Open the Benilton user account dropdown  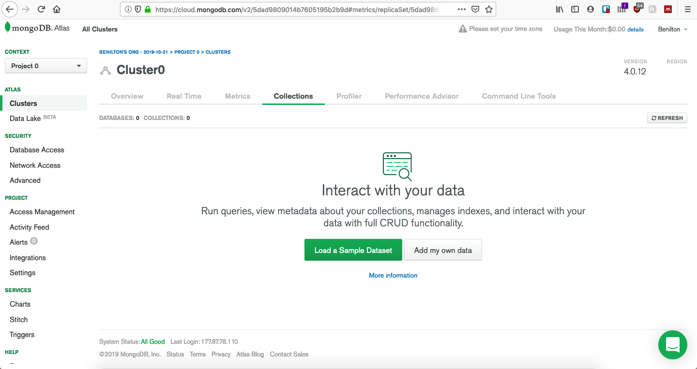click(x=672, y=29)
